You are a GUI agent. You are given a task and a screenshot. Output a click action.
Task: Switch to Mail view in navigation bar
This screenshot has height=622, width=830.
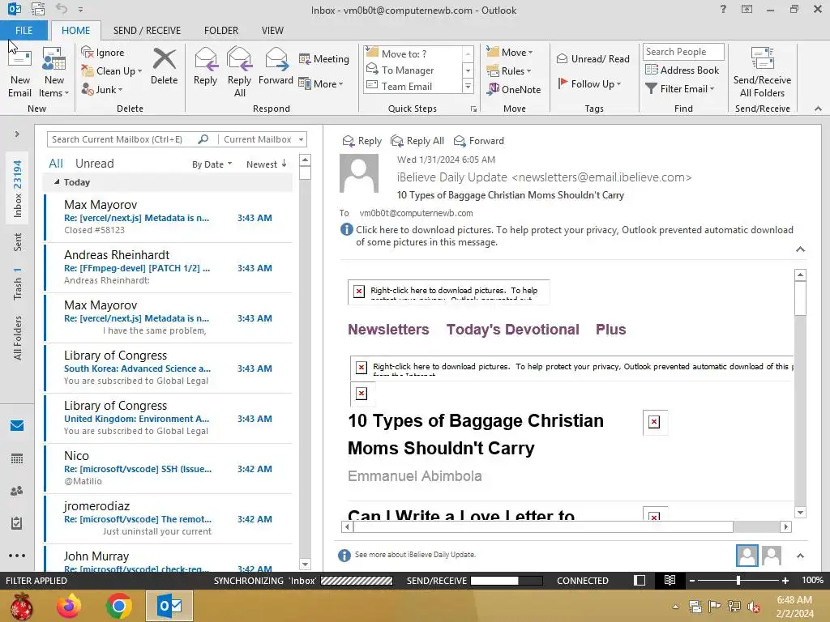pos(17,425)
